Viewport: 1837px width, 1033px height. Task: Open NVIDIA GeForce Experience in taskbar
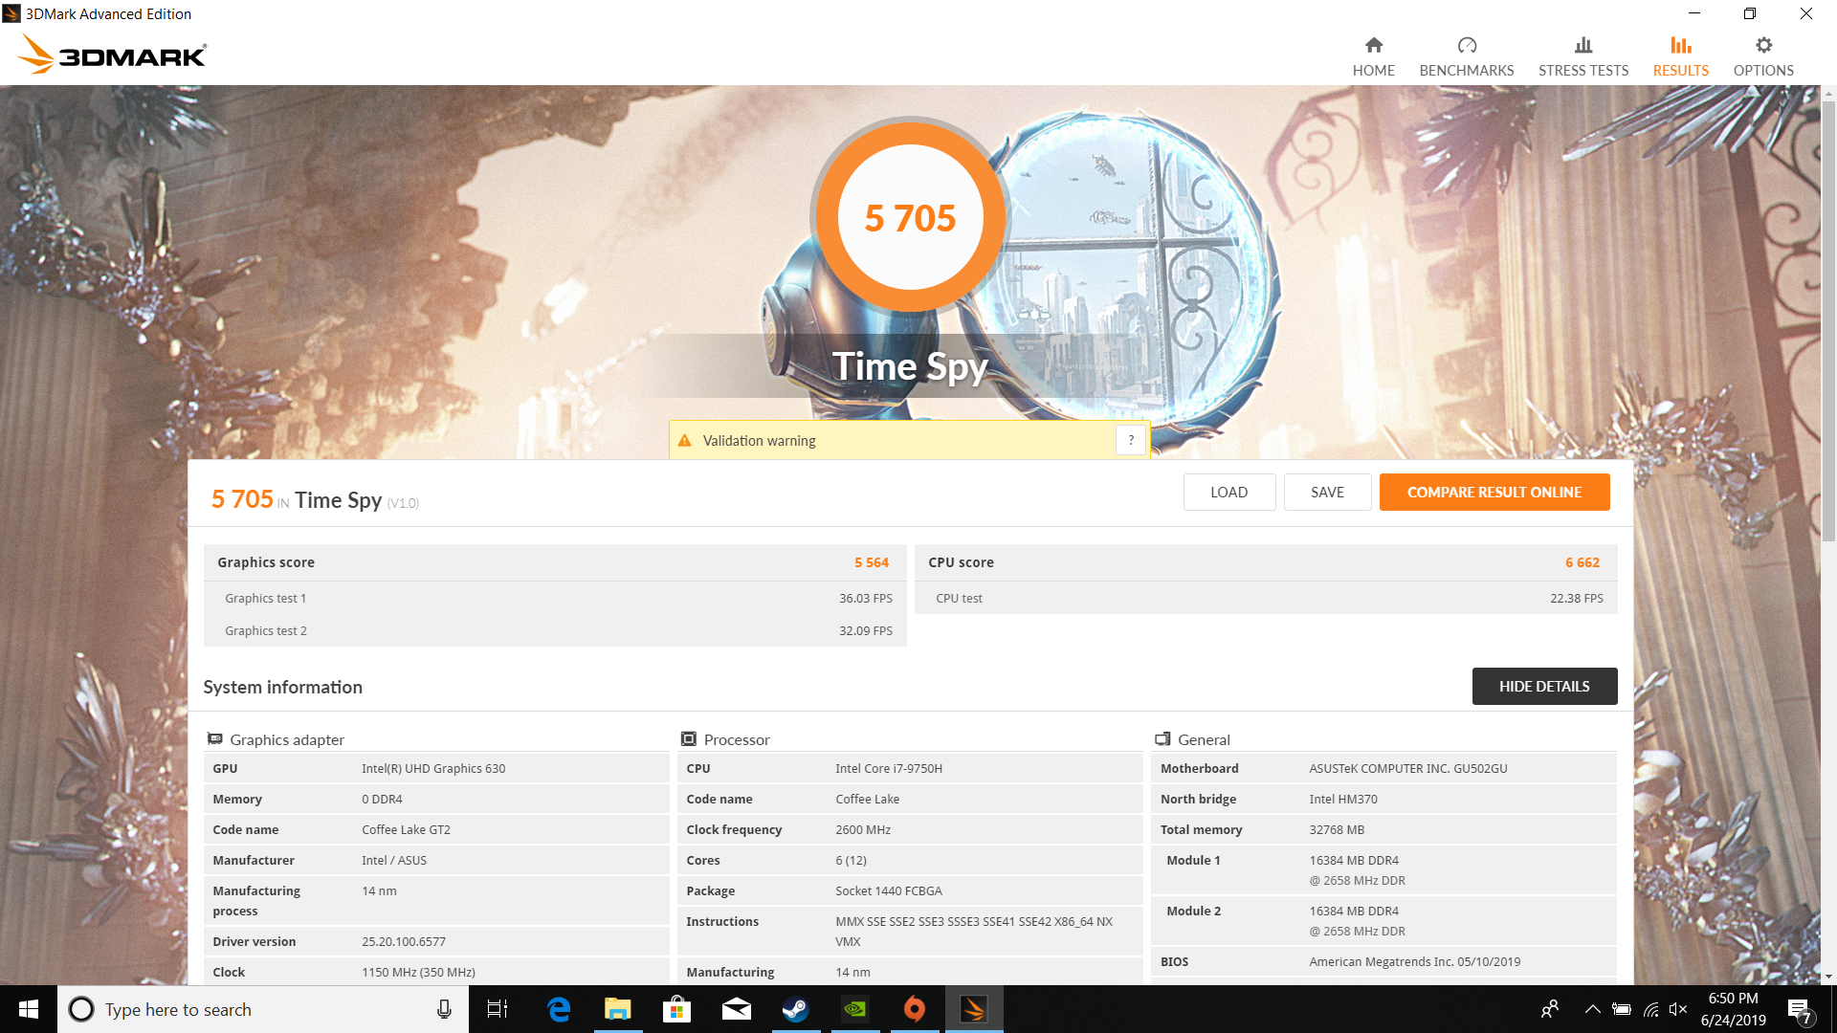[855, 1009]
